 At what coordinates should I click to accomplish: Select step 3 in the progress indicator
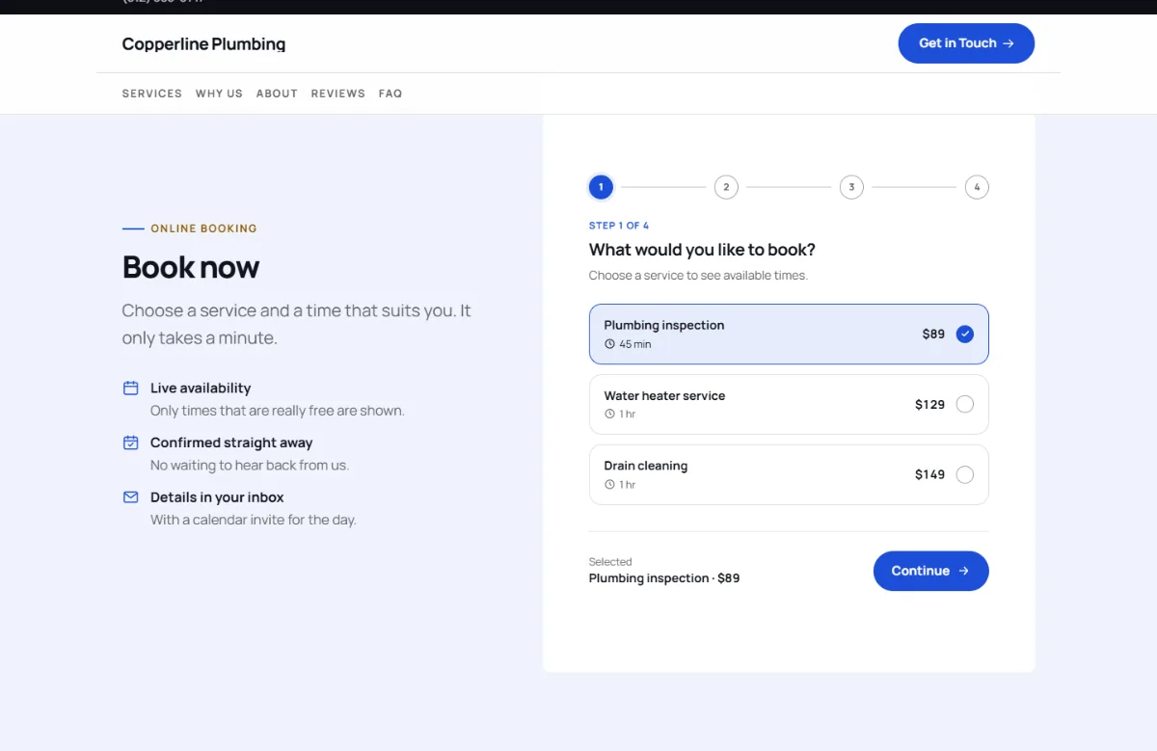pyautogui.click(x=851, y=187)
